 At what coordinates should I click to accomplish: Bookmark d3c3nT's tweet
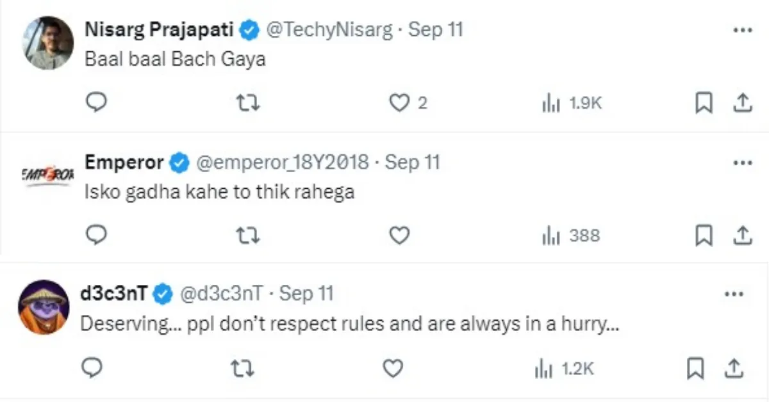pyautogui.click(x=695, y=368)
